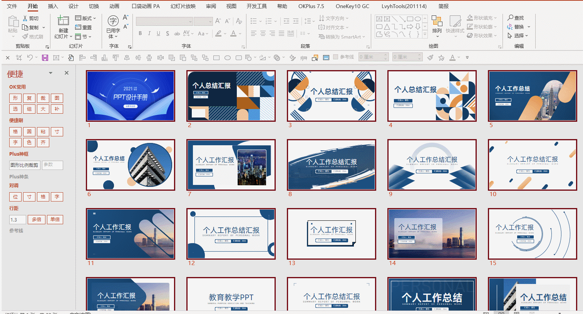The height and width of the screenshot is (314, 583).
Task: Switch to the 设计 ribbon tab
Action: tap(73, 6)
